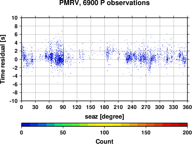Screen dimensions: 192x144
Task: Click the y-axis tick label 0
Action: tap(16, 59)
